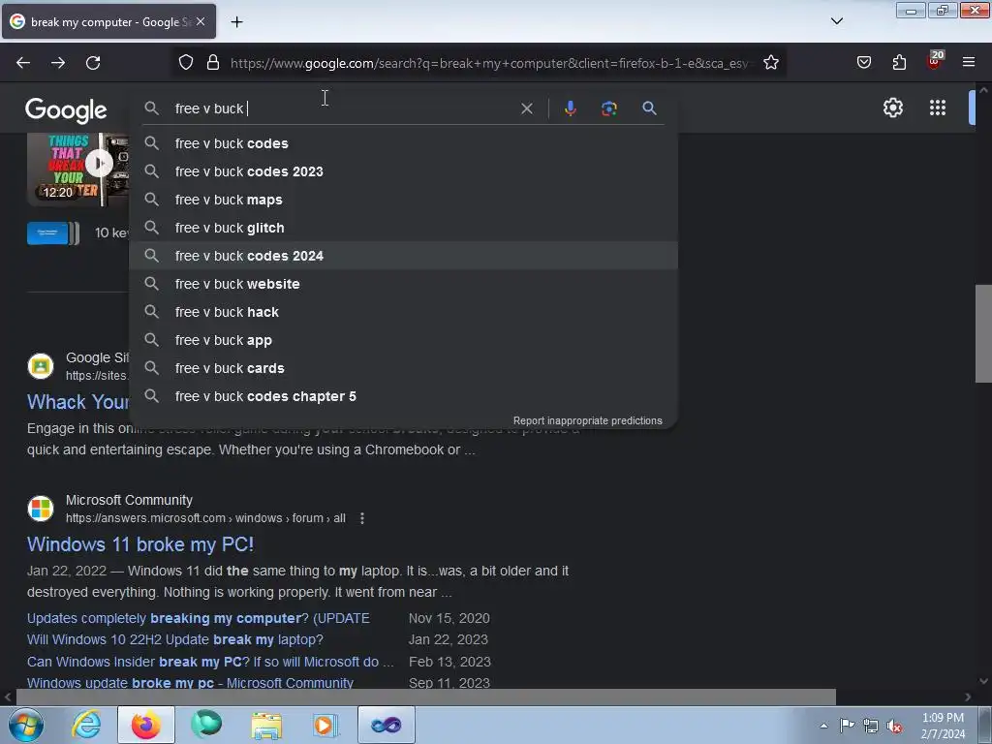Open 'Updates completely breaking my computer?' link
Viewport: 992px width, 744px height.
pos(198,618)
